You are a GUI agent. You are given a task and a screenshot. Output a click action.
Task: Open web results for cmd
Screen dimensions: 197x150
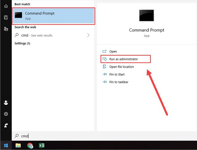click(52, 35)
